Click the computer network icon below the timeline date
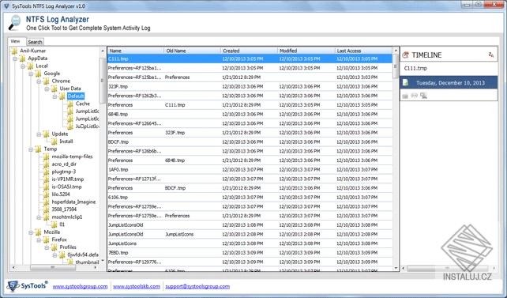Screen dimensions: 507x298 pos(423,96)
